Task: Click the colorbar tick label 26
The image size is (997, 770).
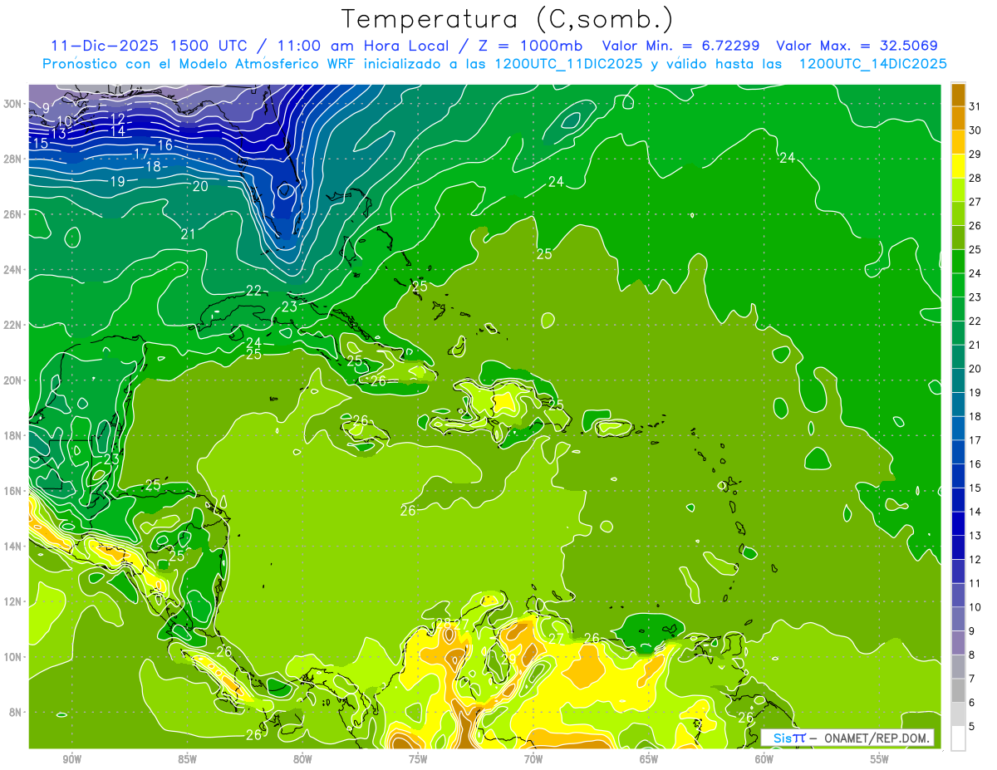Action: (975, 226)
